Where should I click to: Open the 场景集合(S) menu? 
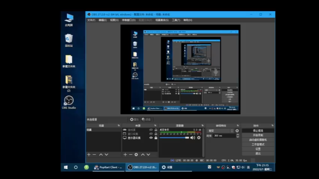click(x=162, y=20)
